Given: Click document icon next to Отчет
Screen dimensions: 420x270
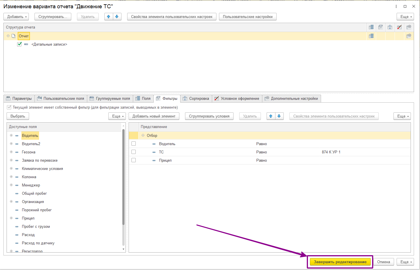Looking at the screenshot, I should (x=13, y=36).
